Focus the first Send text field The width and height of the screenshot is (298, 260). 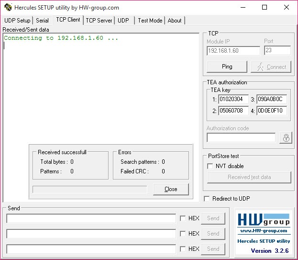(x=91, y=218)
